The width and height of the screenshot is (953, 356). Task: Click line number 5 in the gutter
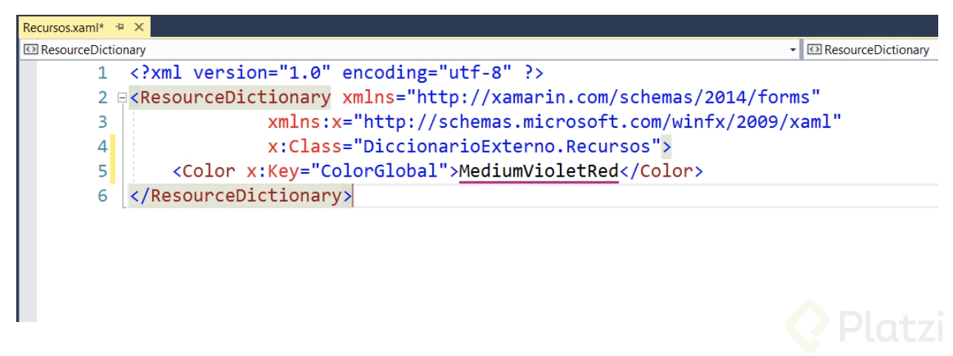click(102, 171)
